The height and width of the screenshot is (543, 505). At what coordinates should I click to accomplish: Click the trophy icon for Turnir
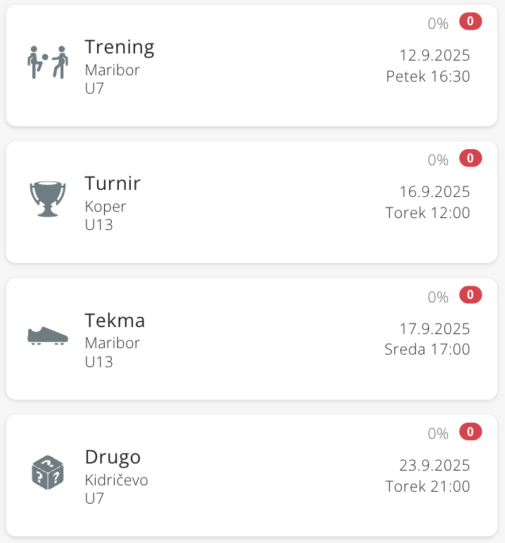tap(48, 199)
